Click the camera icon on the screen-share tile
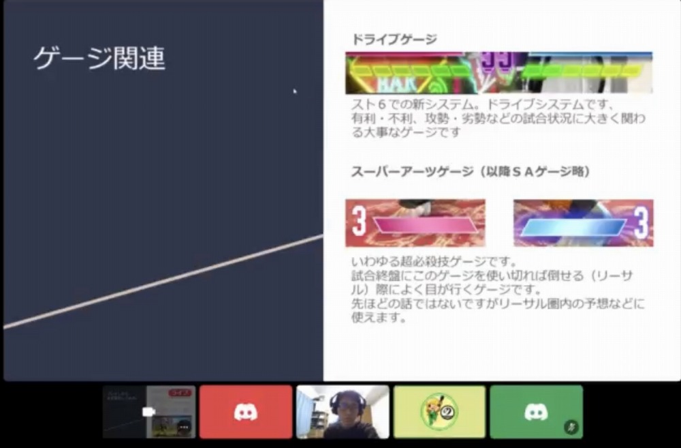Screen dimensions: 681x448 click(x=148, y=411)
